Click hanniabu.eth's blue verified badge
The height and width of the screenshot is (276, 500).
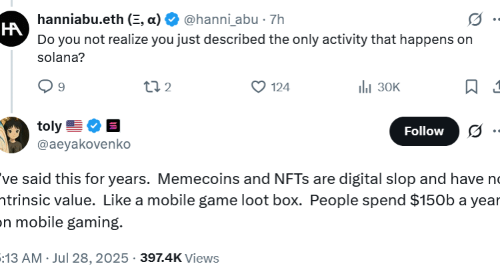(x=171, y=20)
